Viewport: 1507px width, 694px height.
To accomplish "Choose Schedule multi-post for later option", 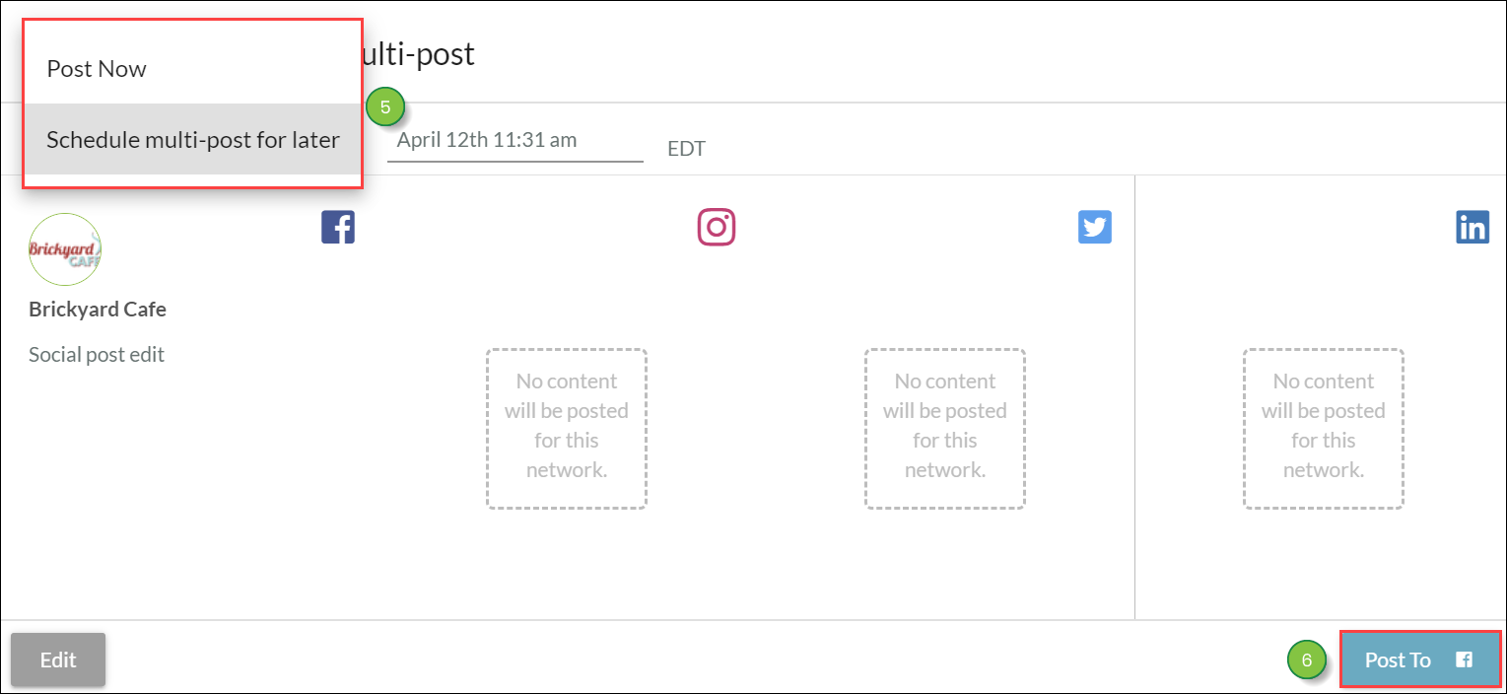I will (193, 140).
